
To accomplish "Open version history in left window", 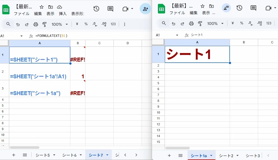I will 96,9.
